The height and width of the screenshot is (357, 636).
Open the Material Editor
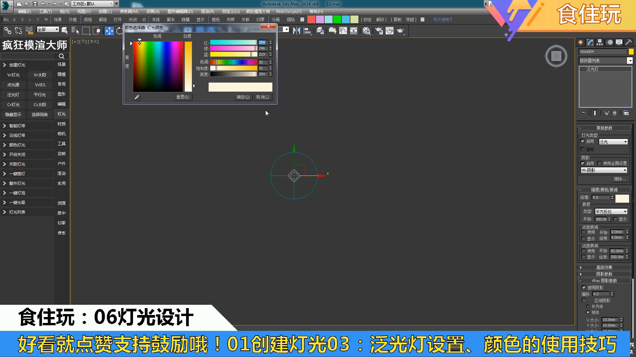(x=366, y=31)
